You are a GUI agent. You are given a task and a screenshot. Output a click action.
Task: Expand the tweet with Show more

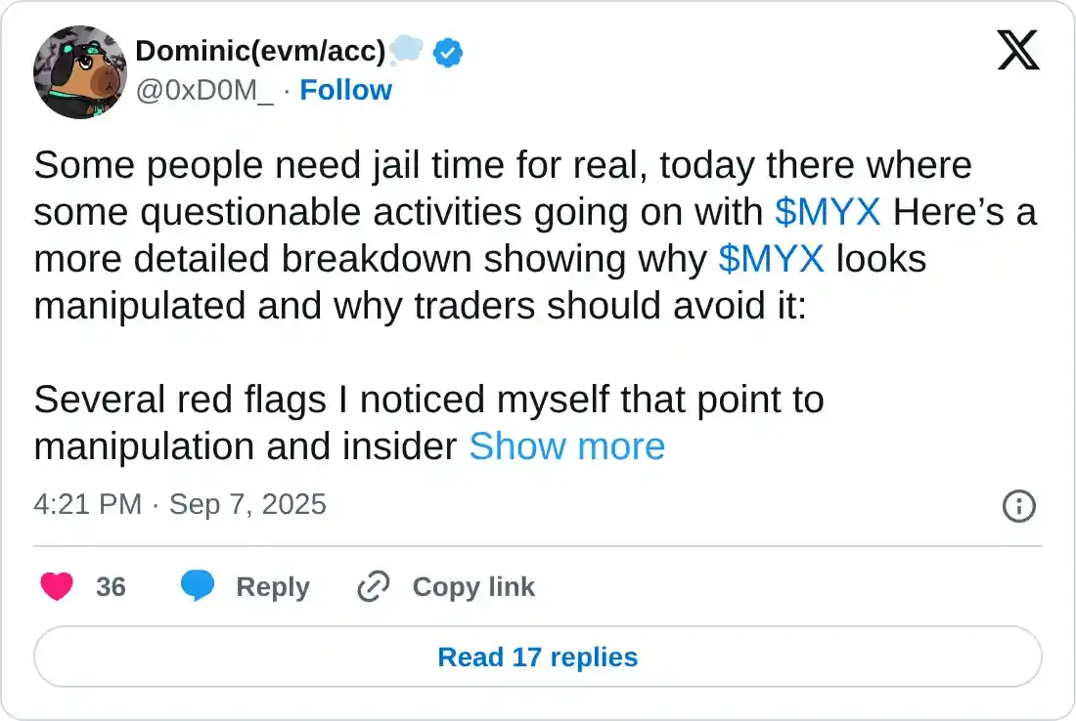coord(566,446)
